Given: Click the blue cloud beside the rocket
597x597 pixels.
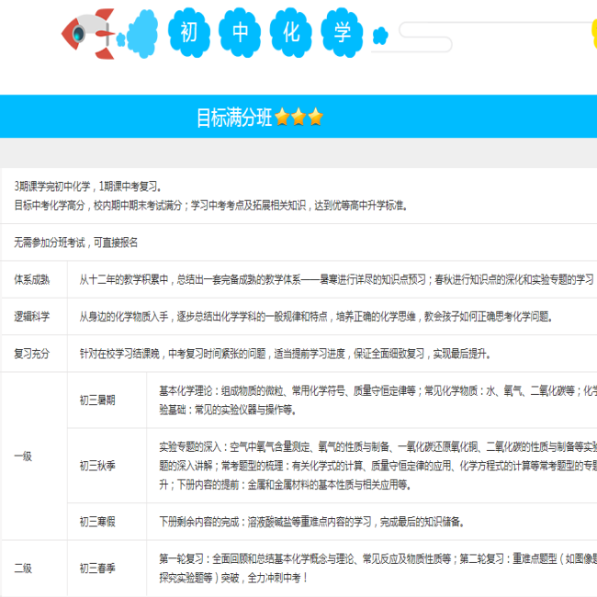Looking at the screenshot, I should [x=141, y=34].
